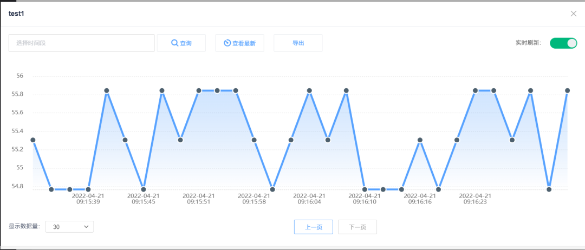Click the 55 y-axis label
The width and height of the screenshot is (585, 250).
tap(20, 168)
